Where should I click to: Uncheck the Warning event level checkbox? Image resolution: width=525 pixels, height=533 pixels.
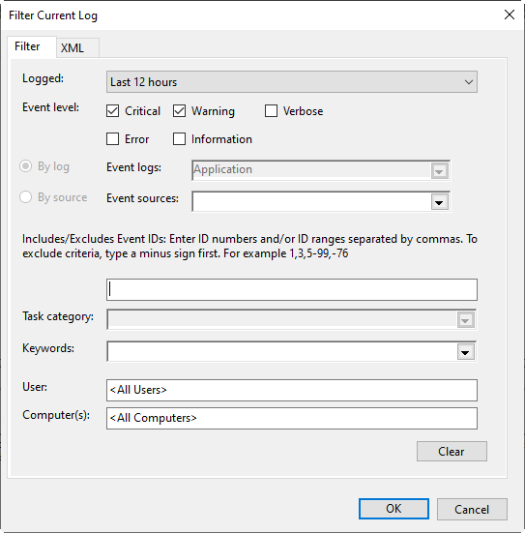click(x=179, y=111)
